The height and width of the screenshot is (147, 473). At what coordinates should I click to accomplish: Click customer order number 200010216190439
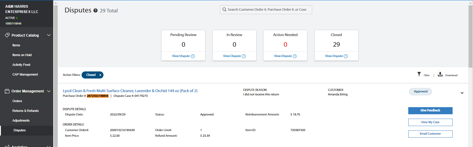point(122,130)
